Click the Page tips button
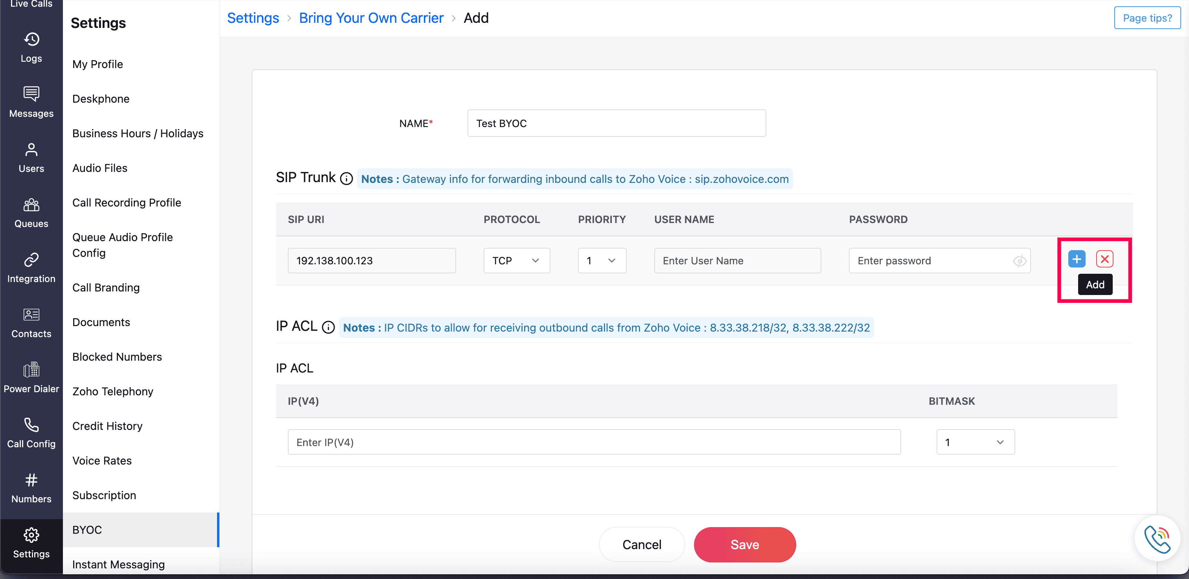Image resolution: width=1189 pixels, height=579 pixels. coord(1147,18)
